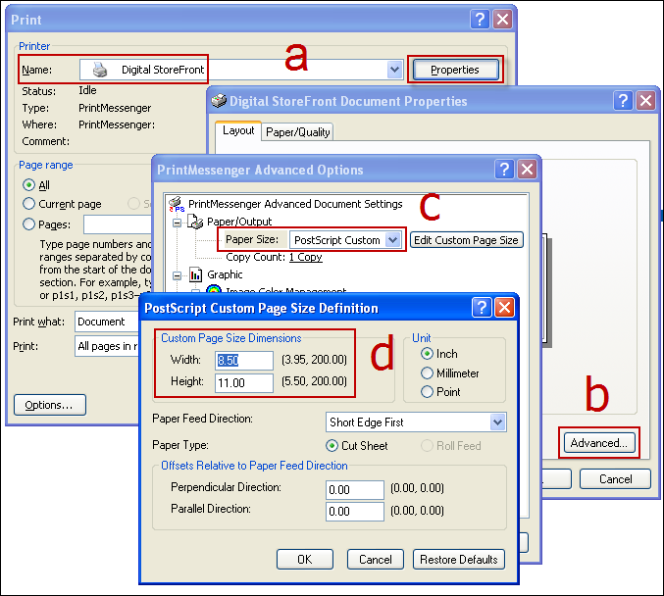664x596 pixels.
Task: Click the help question icon in Print dialog
Action: (x=480, y=20)
